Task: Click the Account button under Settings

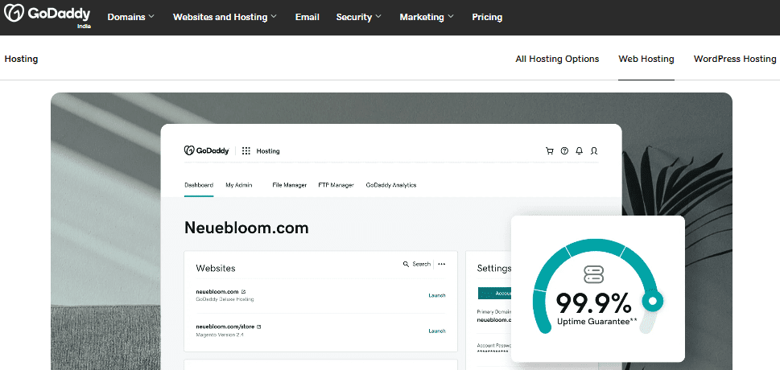Action: pos(494,294)
